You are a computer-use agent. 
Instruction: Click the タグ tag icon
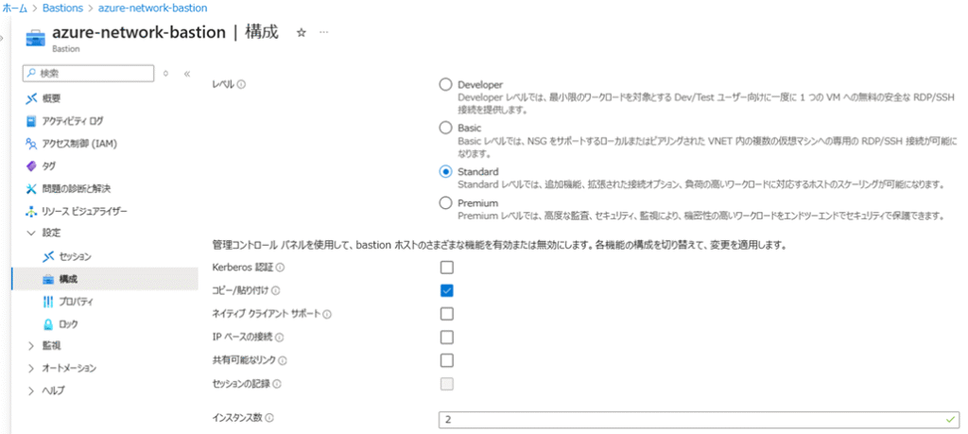click(31, 165)
